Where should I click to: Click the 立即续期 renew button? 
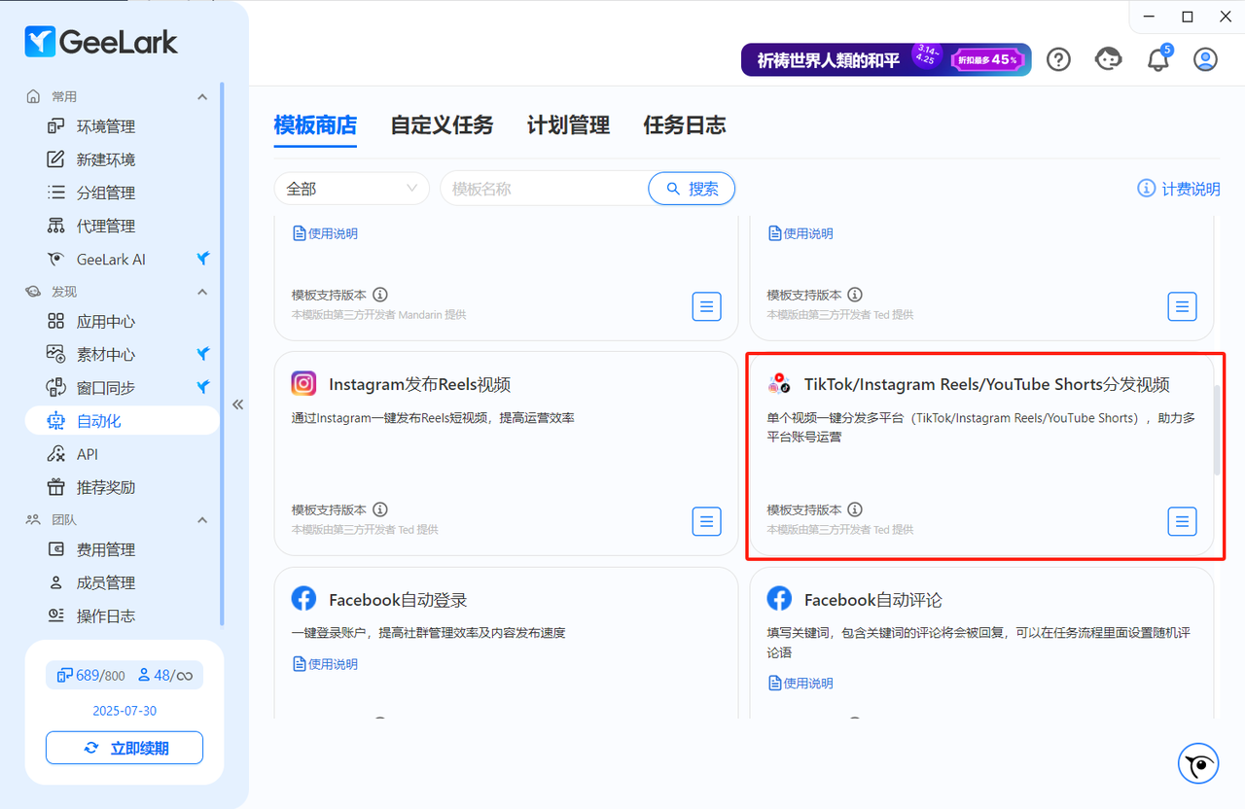coord(124,748)
